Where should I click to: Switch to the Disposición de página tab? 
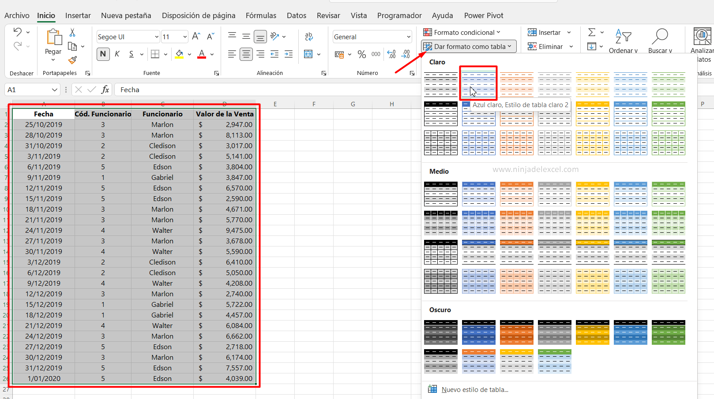click(x=199, y=15)
